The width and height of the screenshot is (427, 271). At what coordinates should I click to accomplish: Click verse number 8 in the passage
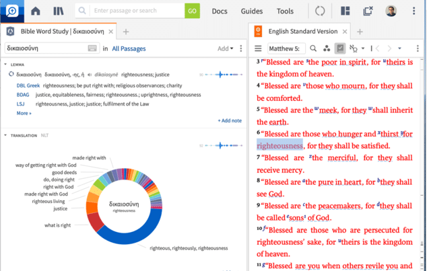(x=259, y=180)
